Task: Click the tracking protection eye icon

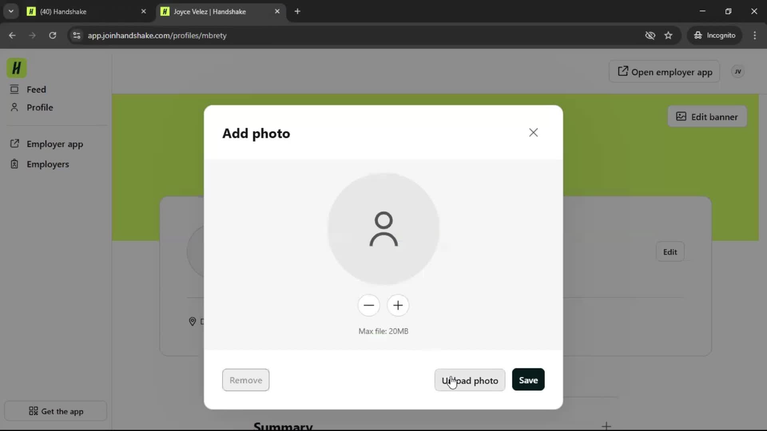Action: [650, 36]
